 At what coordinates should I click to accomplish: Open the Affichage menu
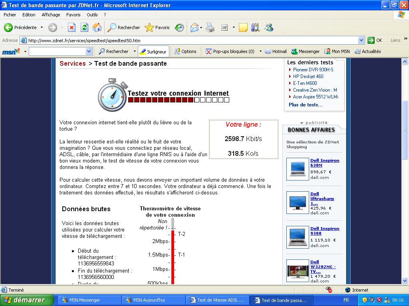pyautogui.click(x=51, y=15)
